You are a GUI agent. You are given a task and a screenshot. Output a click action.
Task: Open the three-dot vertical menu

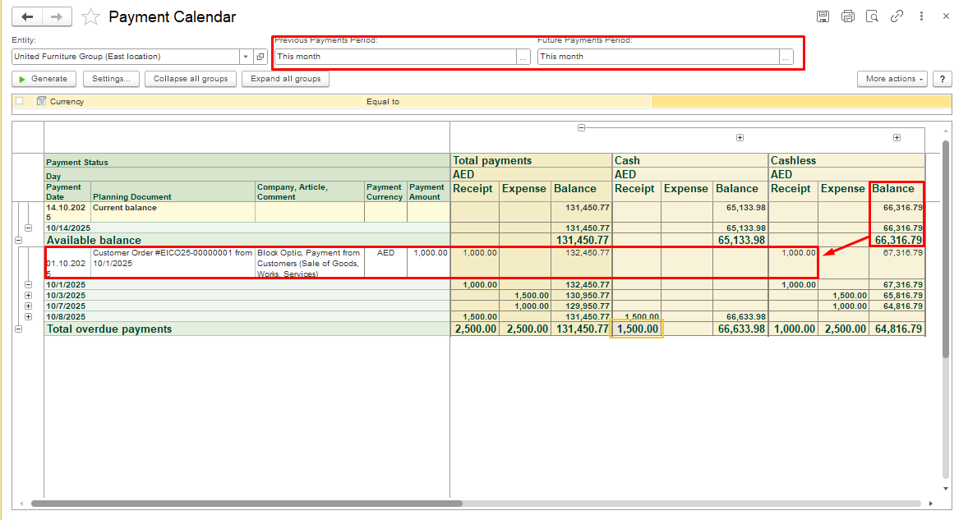coord(922,16)
